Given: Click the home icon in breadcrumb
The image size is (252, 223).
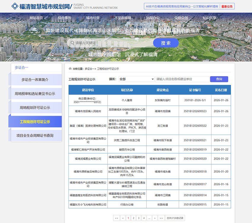Looking at the screenshot, I should click(70, 69).
